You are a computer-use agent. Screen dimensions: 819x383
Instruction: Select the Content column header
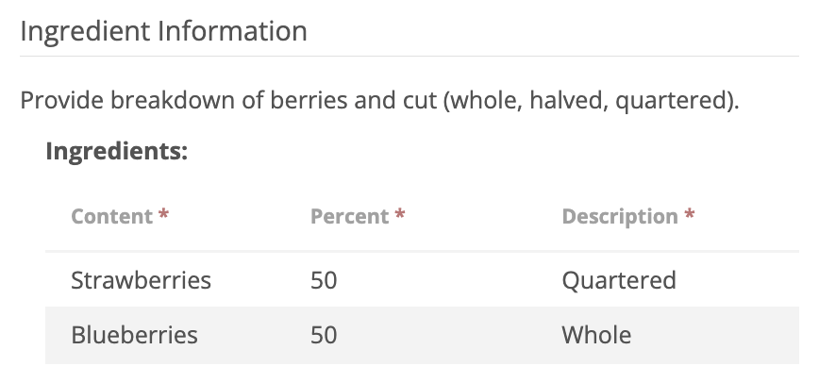tap(111, 216)
